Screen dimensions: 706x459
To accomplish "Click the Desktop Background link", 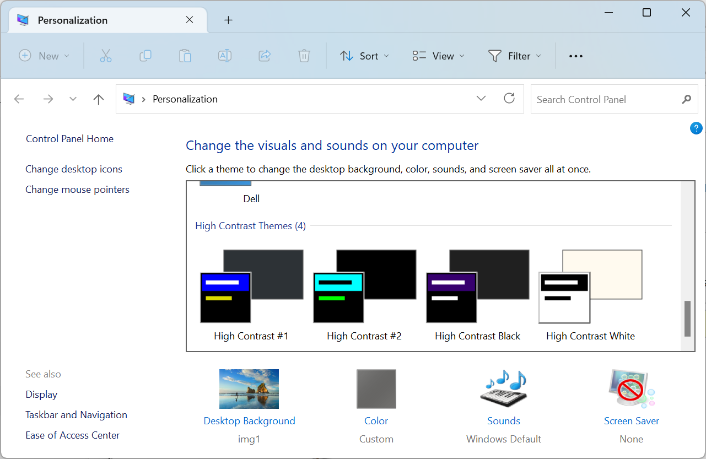I will tap(249, 421).
